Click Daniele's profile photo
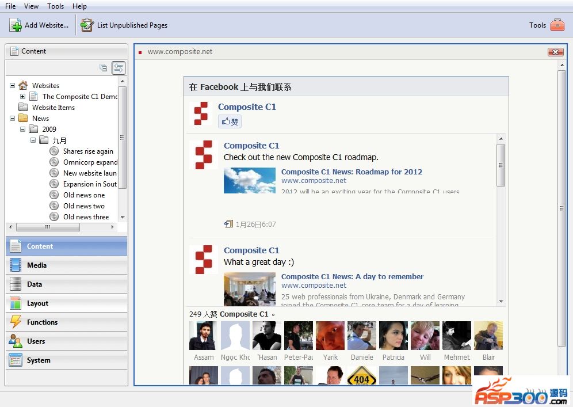 pyautogui.click(x=362, y=336)
